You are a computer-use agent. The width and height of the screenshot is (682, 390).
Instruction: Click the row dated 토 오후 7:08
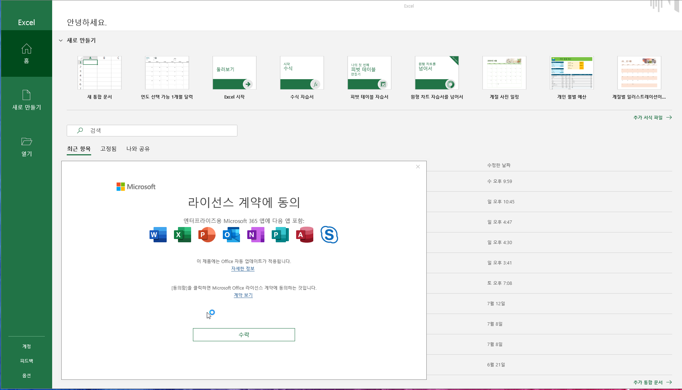(x=549, y=283)
